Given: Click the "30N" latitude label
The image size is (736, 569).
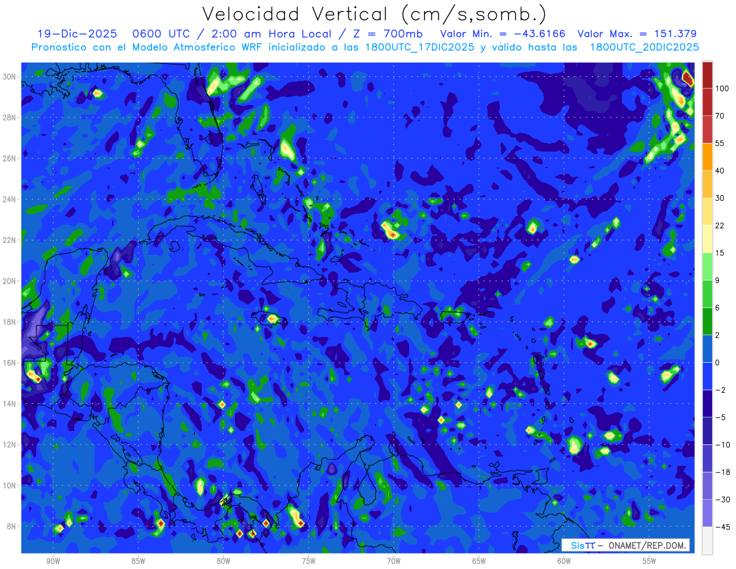Looking at the screenshot, I should click(x=10, y=77).
